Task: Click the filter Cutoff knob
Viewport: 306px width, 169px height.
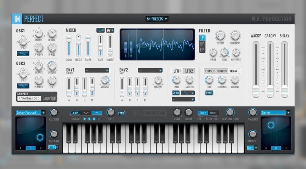Action: tap(220, 36)
